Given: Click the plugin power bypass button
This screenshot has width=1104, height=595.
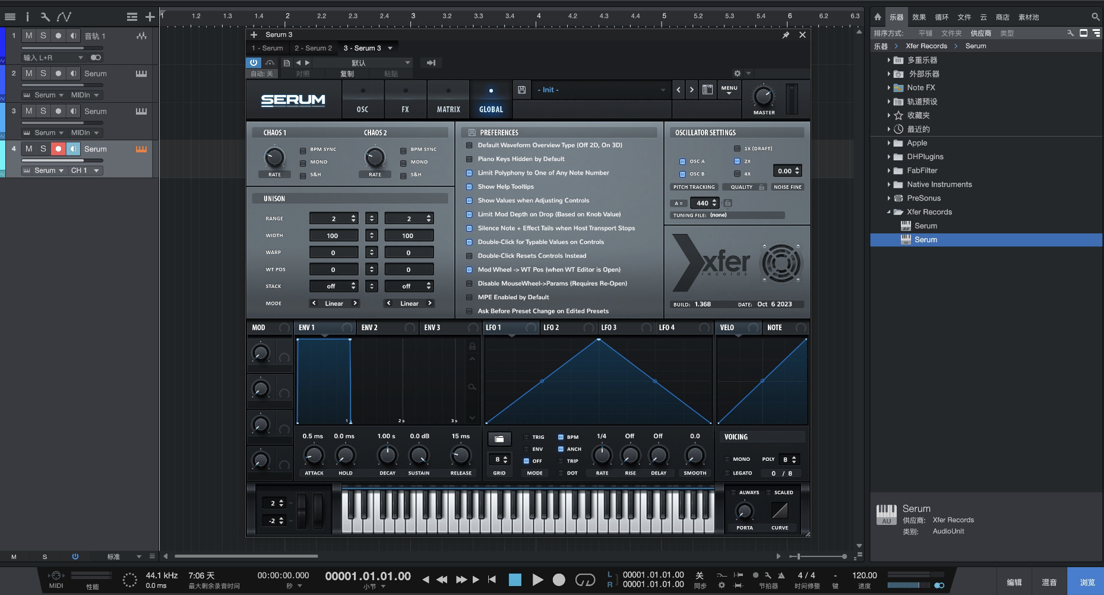Looking at the screenshot, I should point(254,62).
